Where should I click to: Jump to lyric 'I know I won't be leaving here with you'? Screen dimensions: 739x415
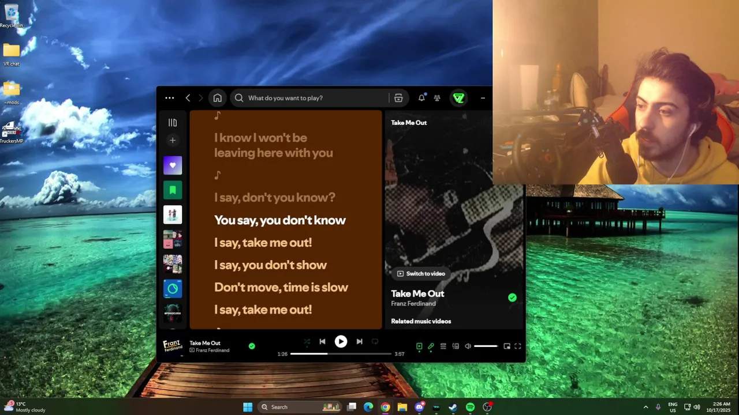274,145
